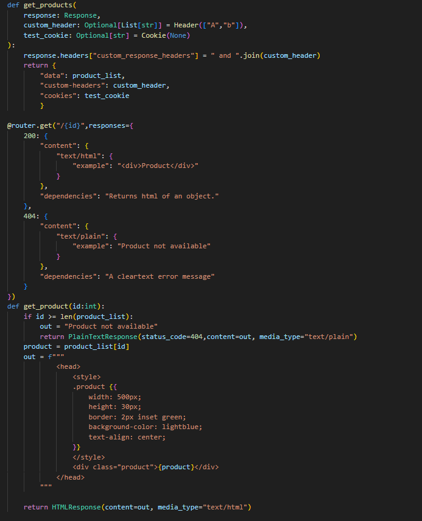
Task: Select the media_type="text/html" argument
Action: click(202, 508)
